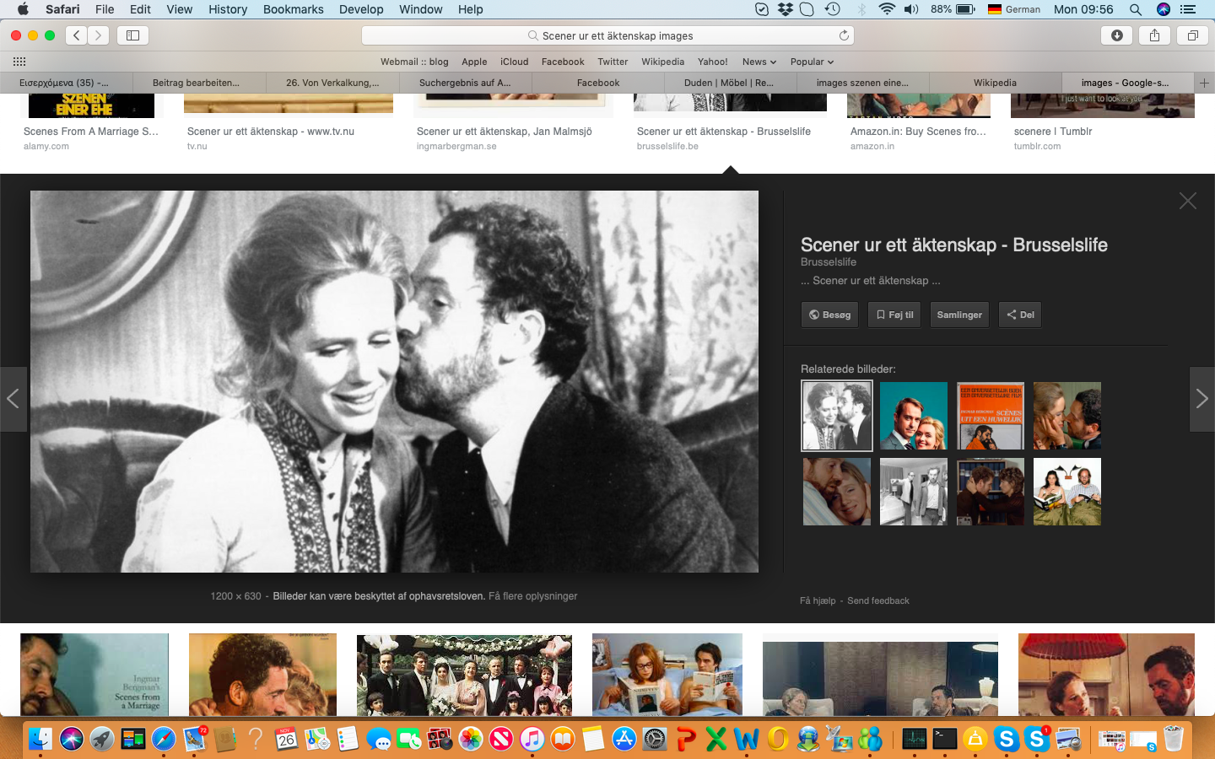
Task: Switch to Duden | Möbel tab
Action: (729, 83)
